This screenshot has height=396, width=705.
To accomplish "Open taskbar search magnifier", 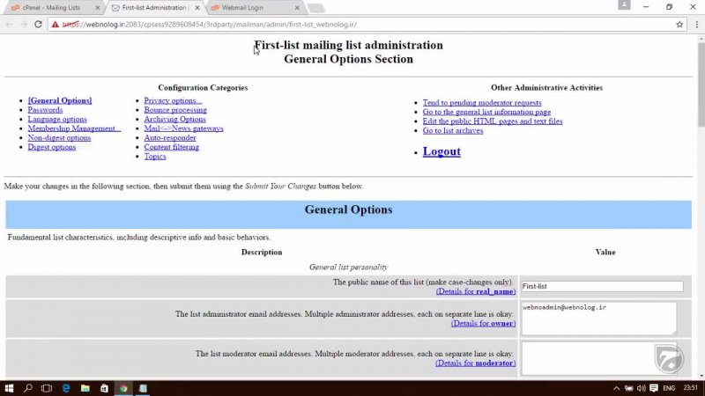I will 27,387.
